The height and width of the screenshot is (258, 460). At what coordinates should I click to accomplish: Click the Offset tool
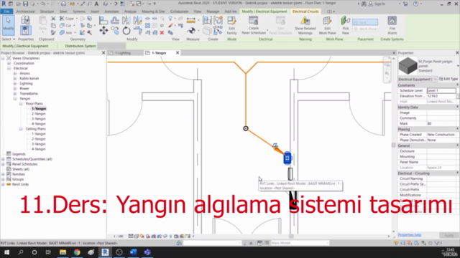pyautogui.click(x=115, y=20)
